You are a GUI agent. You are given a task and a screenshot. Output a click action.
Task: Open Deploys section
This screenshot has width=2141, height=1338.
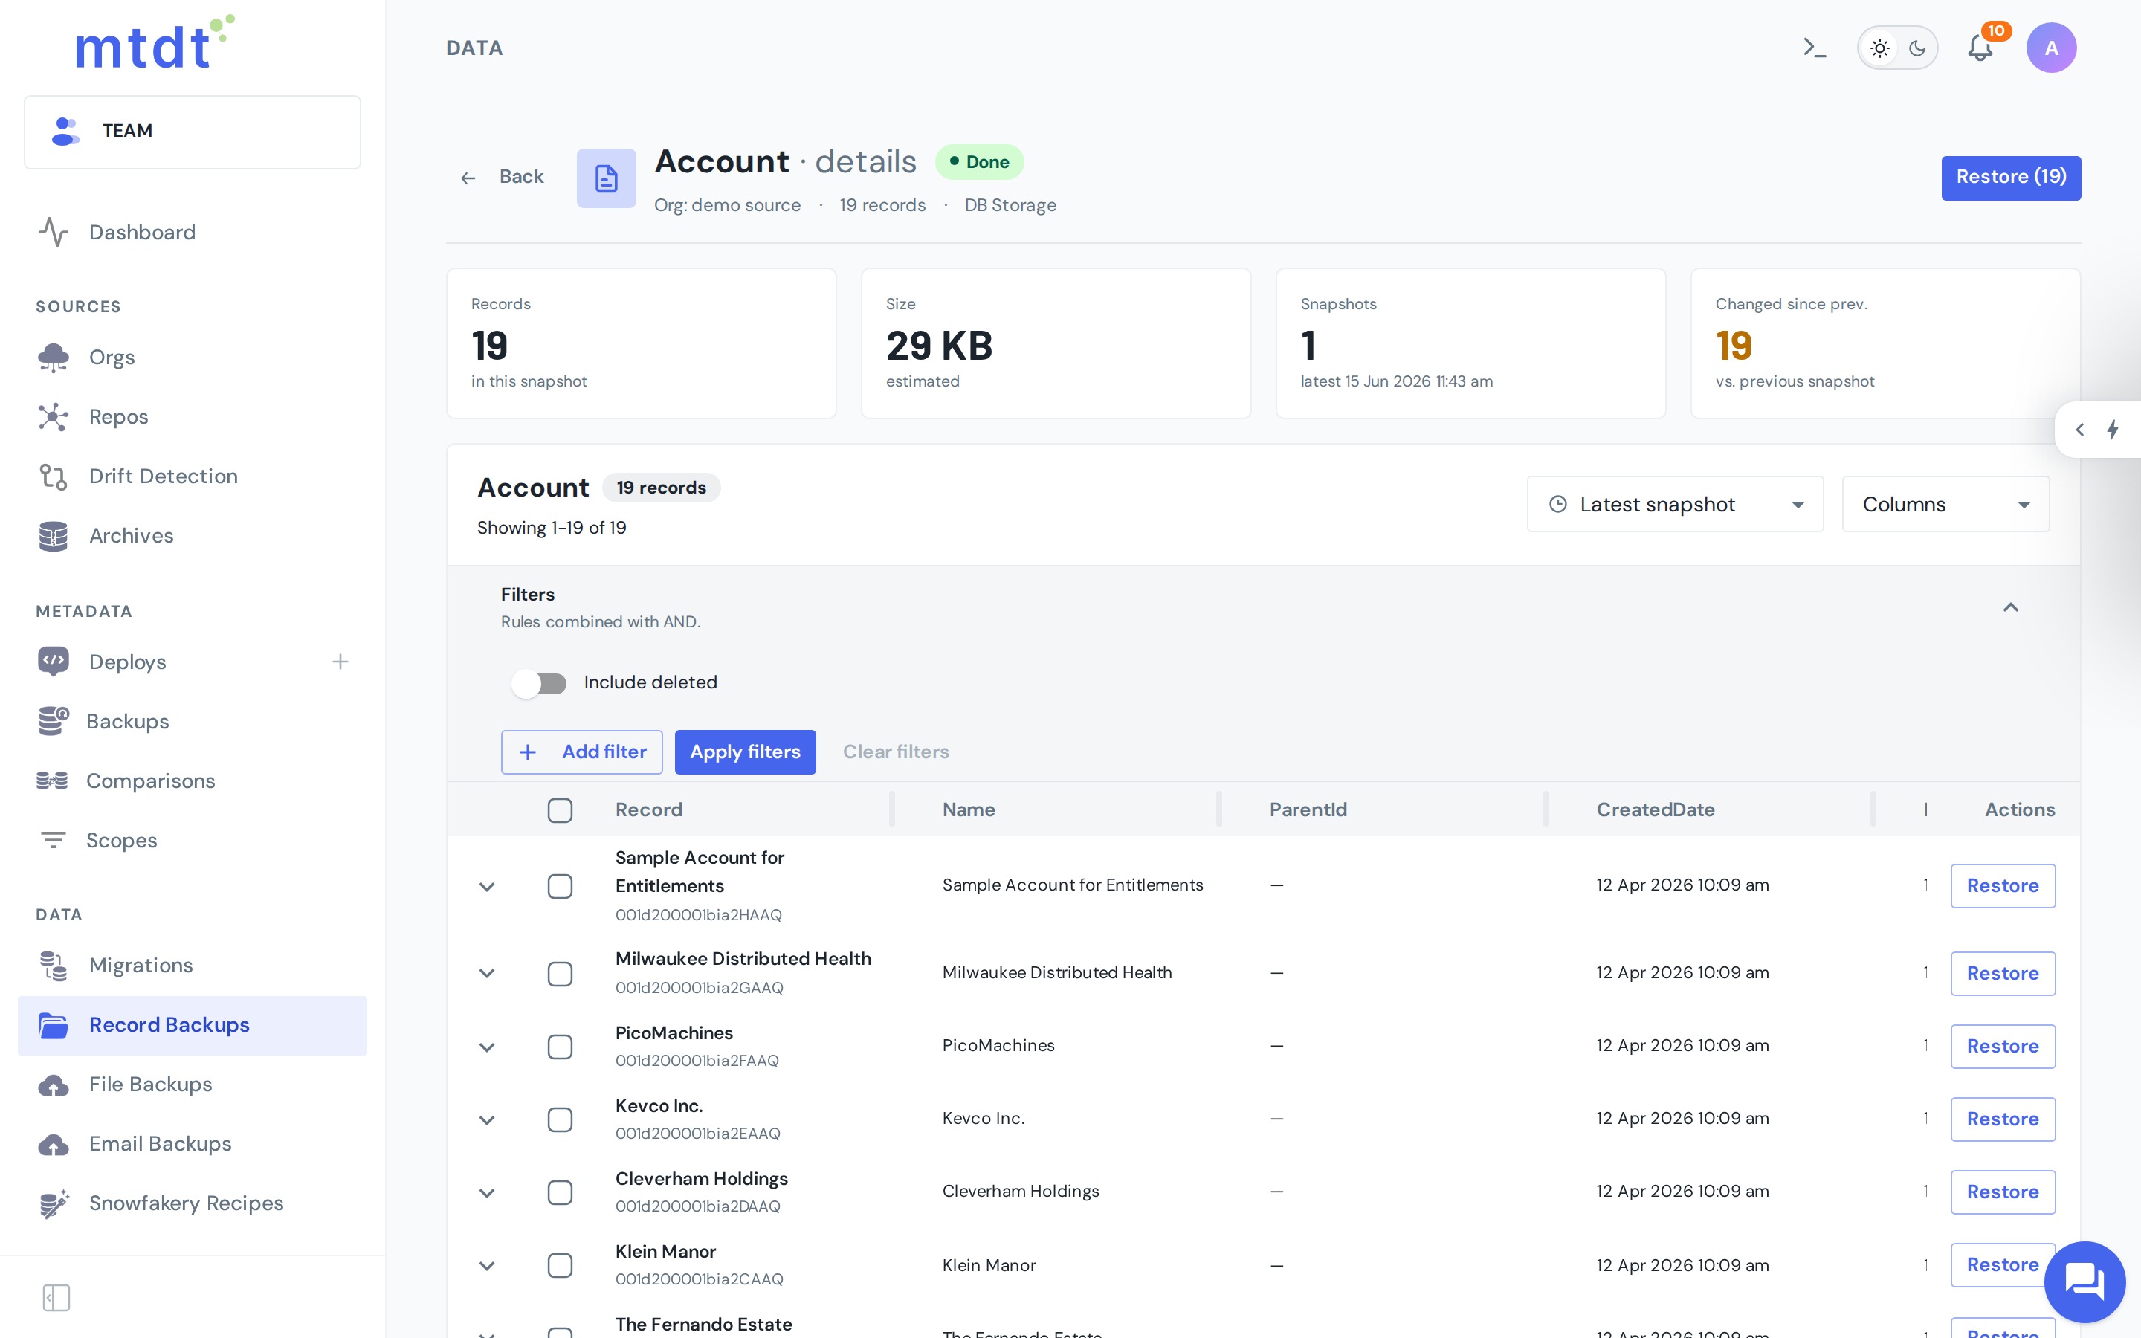coord(127,662)
